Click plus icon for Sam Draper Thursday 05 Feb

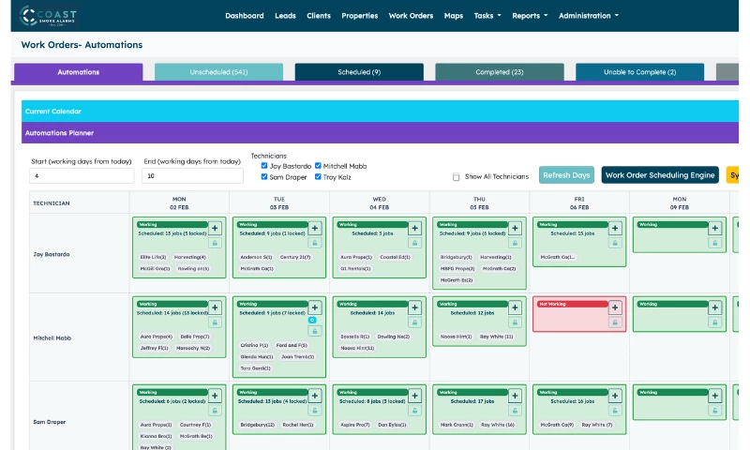(x=515, y=395)
